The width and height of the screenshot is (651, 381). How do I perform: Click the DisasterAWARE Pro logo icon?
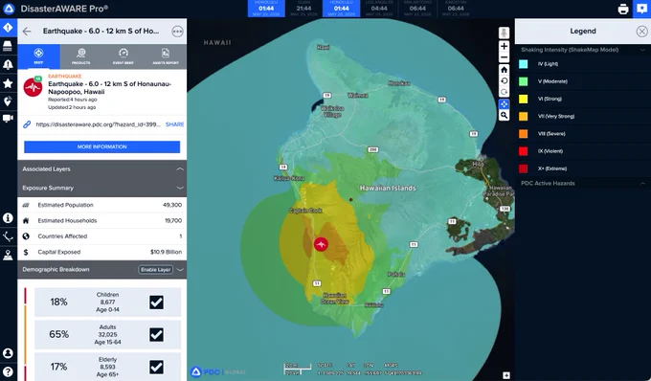9,9
